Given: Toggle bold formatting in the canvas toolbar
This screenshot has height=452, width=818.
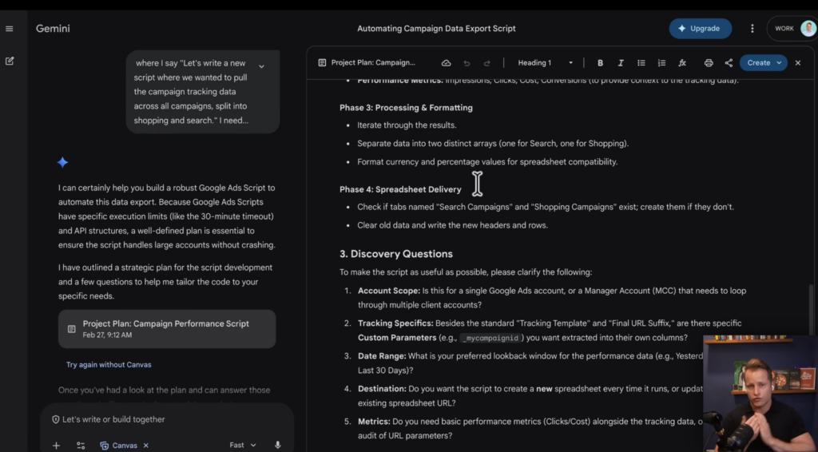Looking at the screenshot, I should pyautogui.click(x=600, y=63).
